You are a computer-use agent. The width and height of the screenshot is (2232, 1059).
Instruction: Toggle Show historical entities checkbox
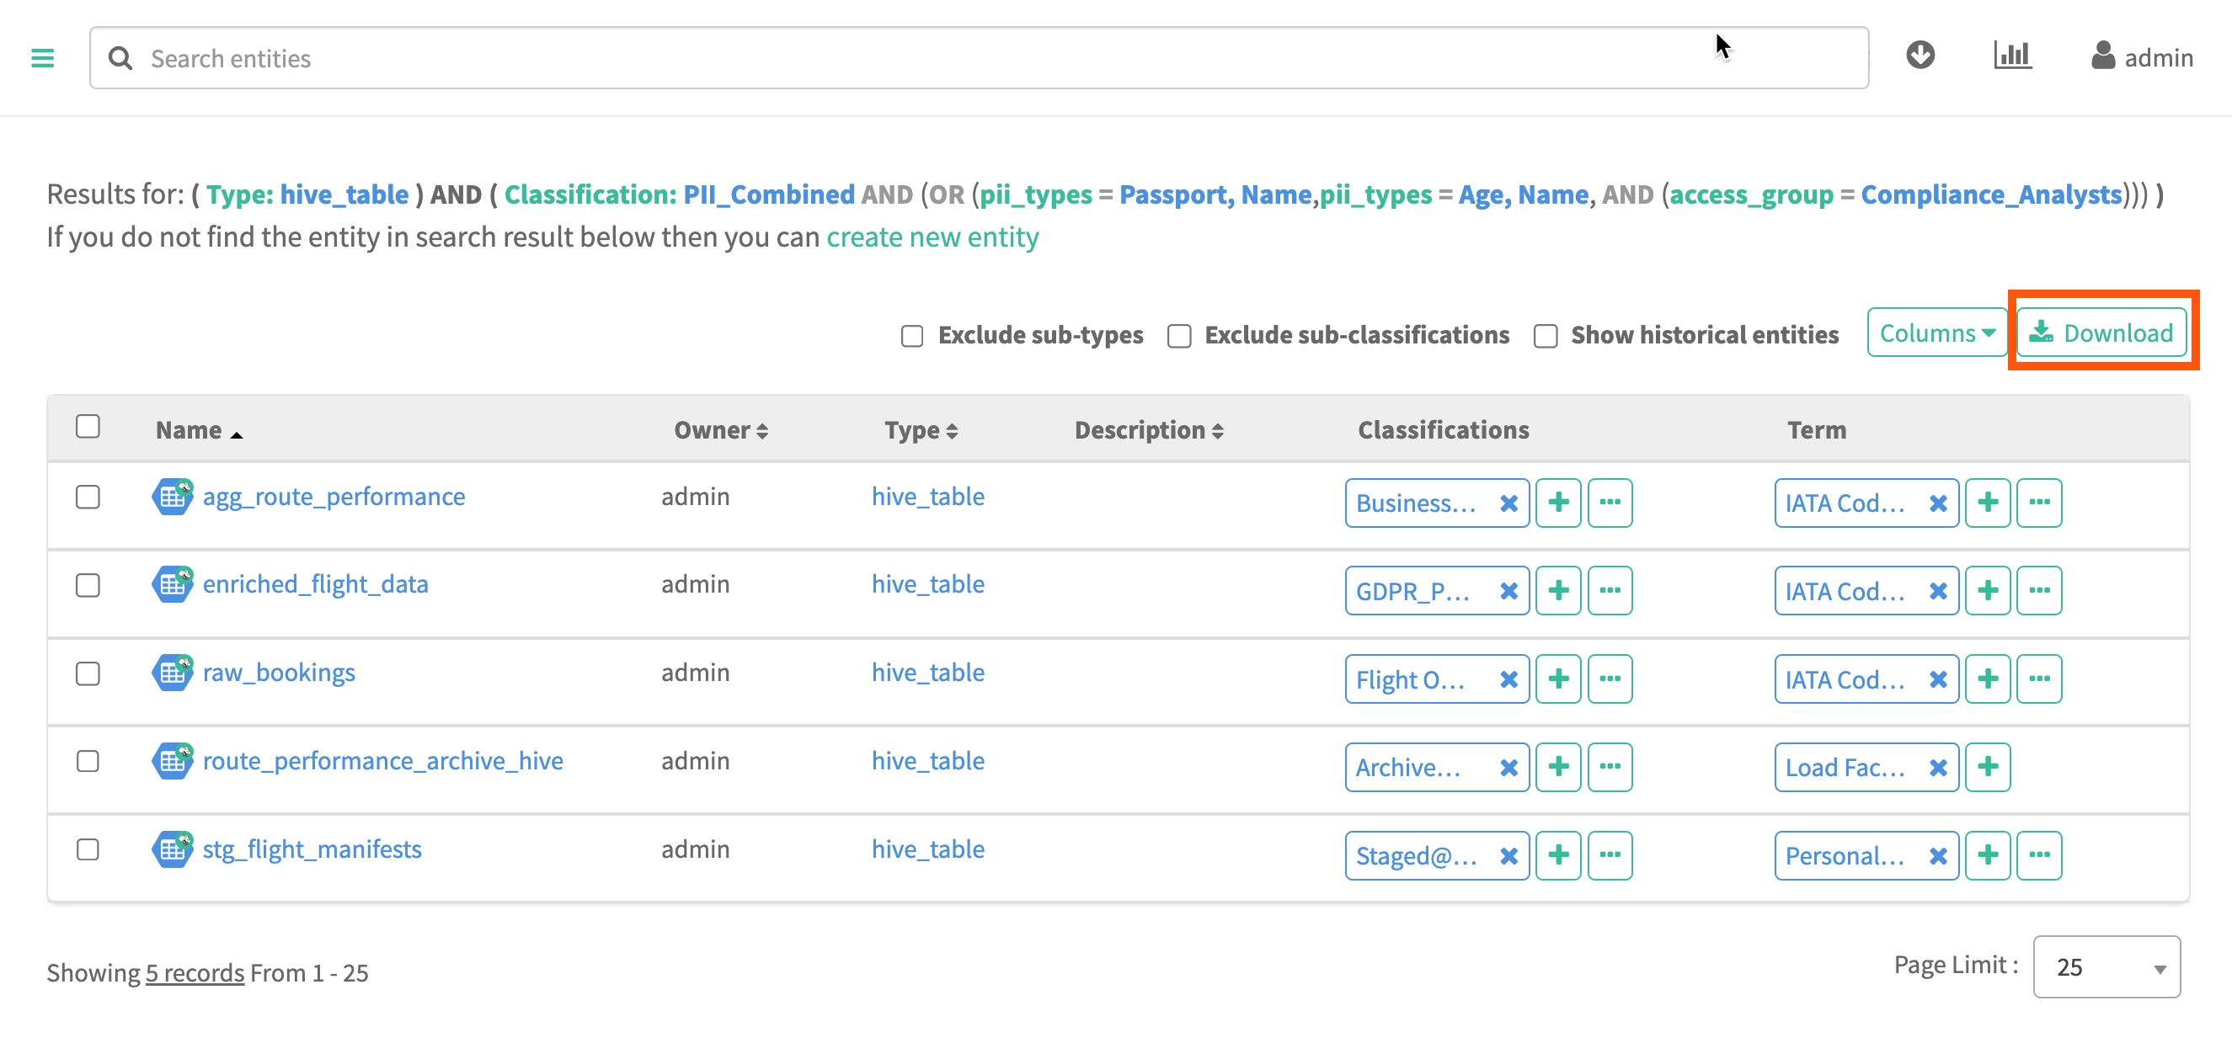point(1546,335)
